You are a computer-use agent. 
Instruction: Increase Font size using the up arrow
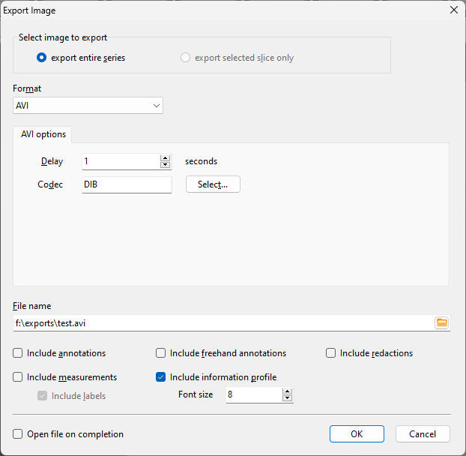click(x=288, y=391)
